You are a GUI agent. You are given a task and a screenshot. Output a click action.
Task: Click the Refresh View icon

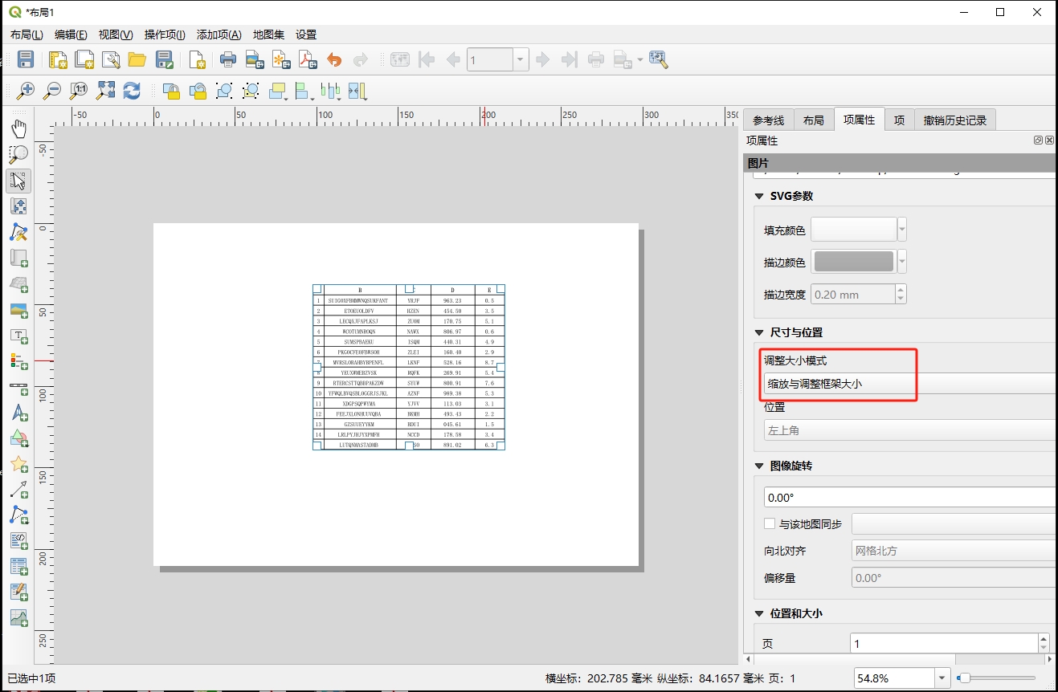[132, 91]
